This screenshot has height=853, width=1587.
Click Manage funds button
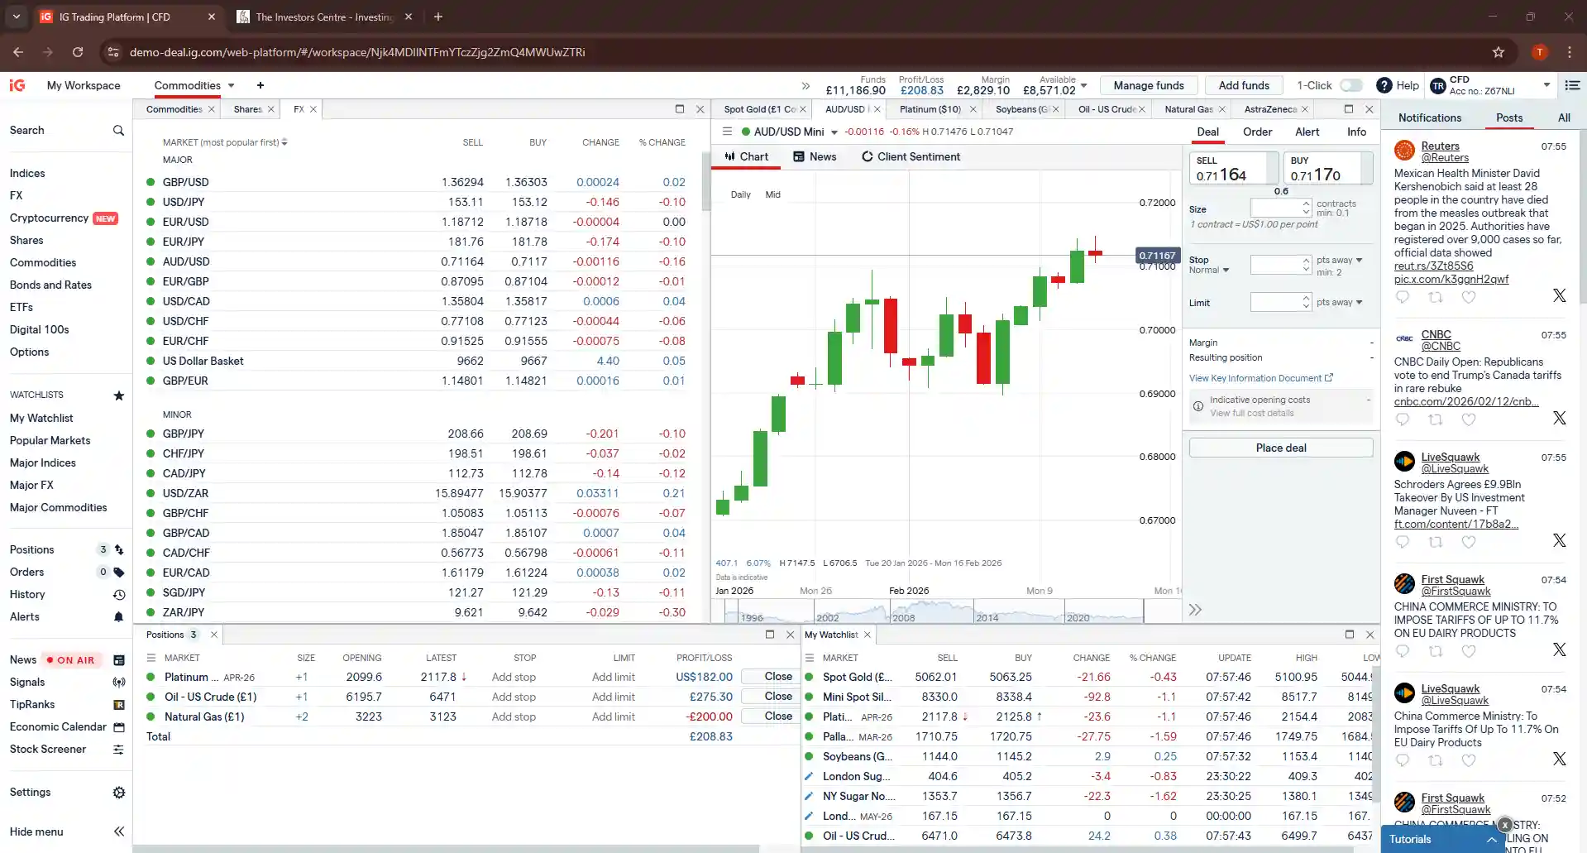tap(1149, 85)
